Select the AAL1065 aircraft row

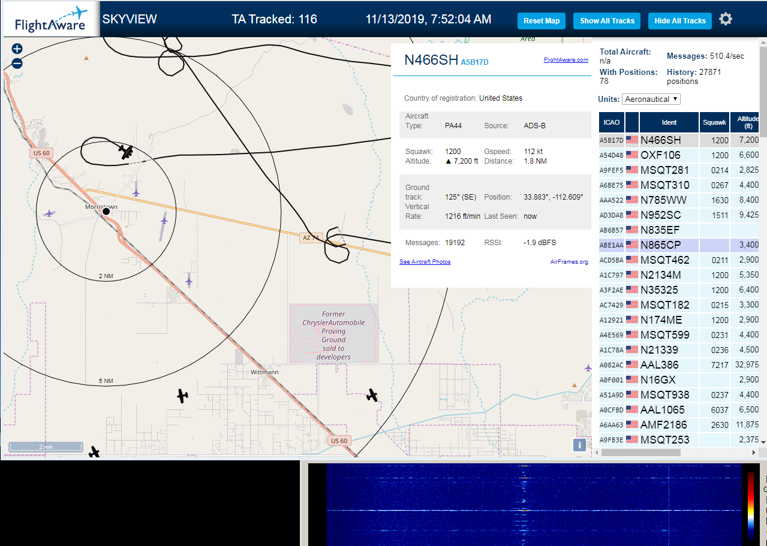click(x=679, y=410)
